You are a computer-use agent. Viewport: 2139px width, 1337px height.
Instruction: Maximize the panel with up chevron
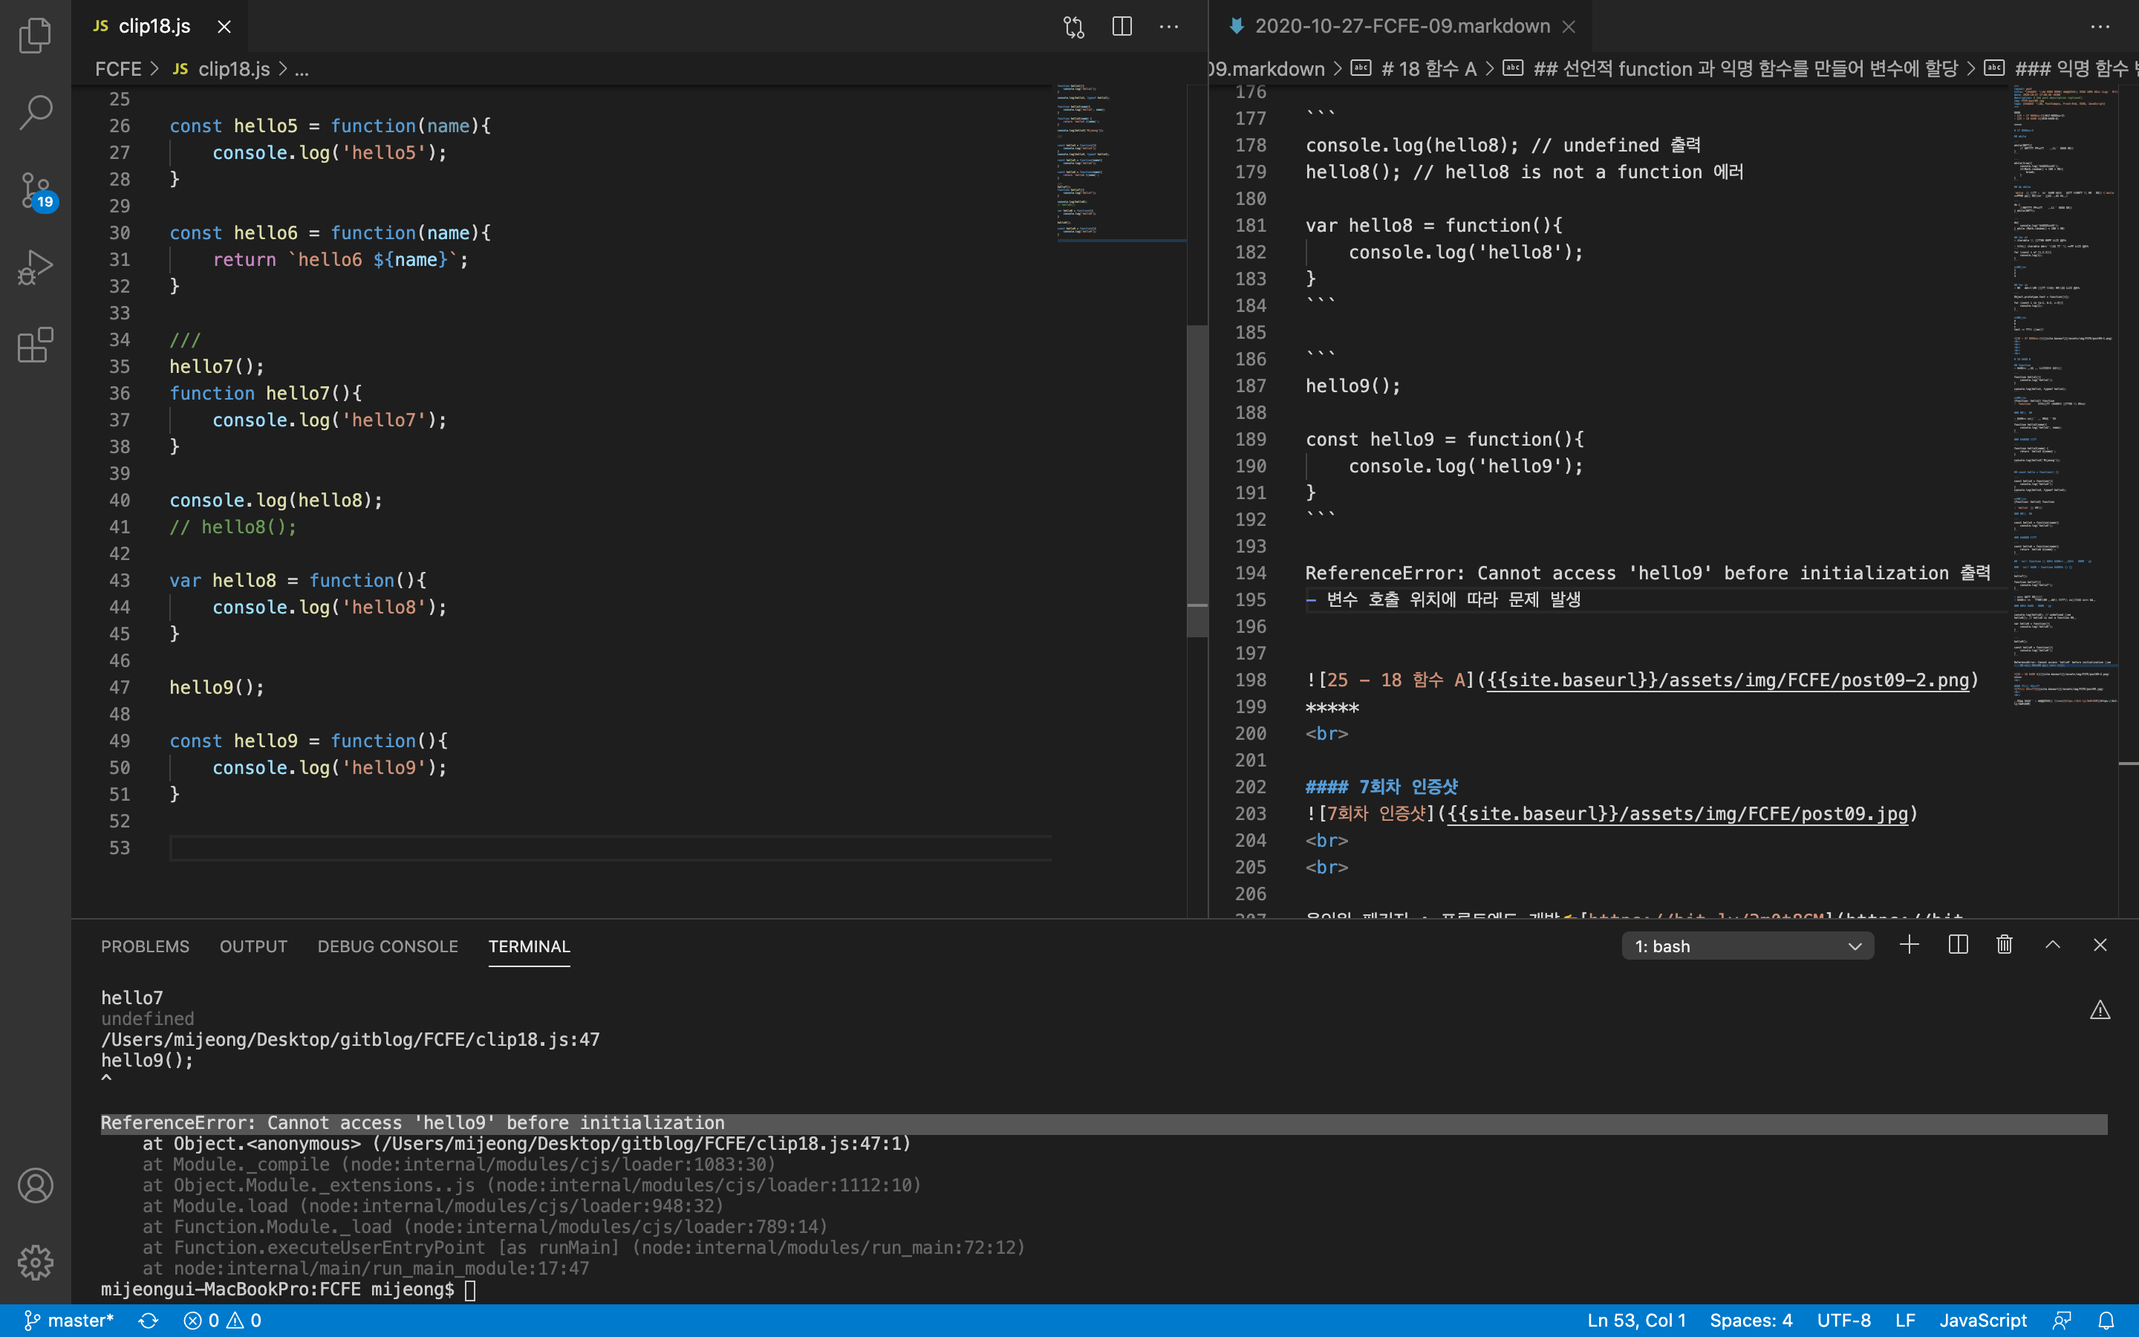2052,946
